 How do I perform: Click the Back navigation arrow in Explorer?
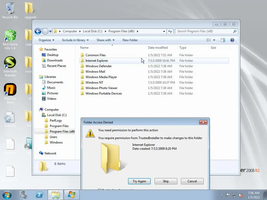[x=38, y=31]
